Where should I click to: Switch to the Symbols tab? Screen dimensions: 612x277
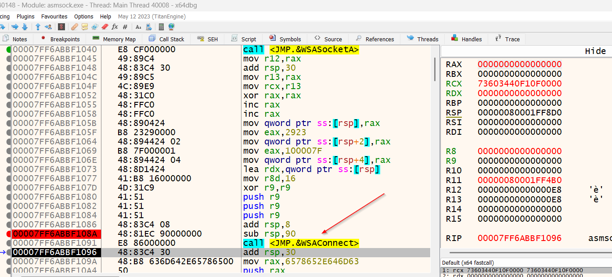click(285, 39)
